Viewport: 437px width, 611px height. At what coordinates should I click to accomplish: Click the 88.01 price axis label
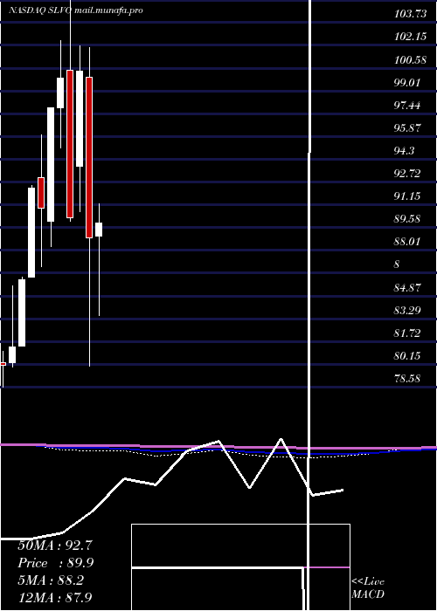407,242
